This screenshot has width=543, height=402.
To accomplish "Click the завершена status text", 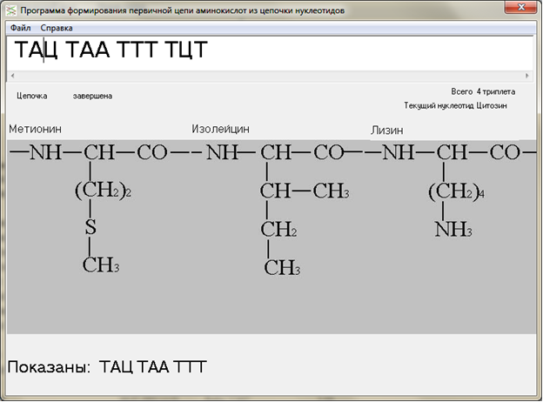I will click(x=92, y=96).
